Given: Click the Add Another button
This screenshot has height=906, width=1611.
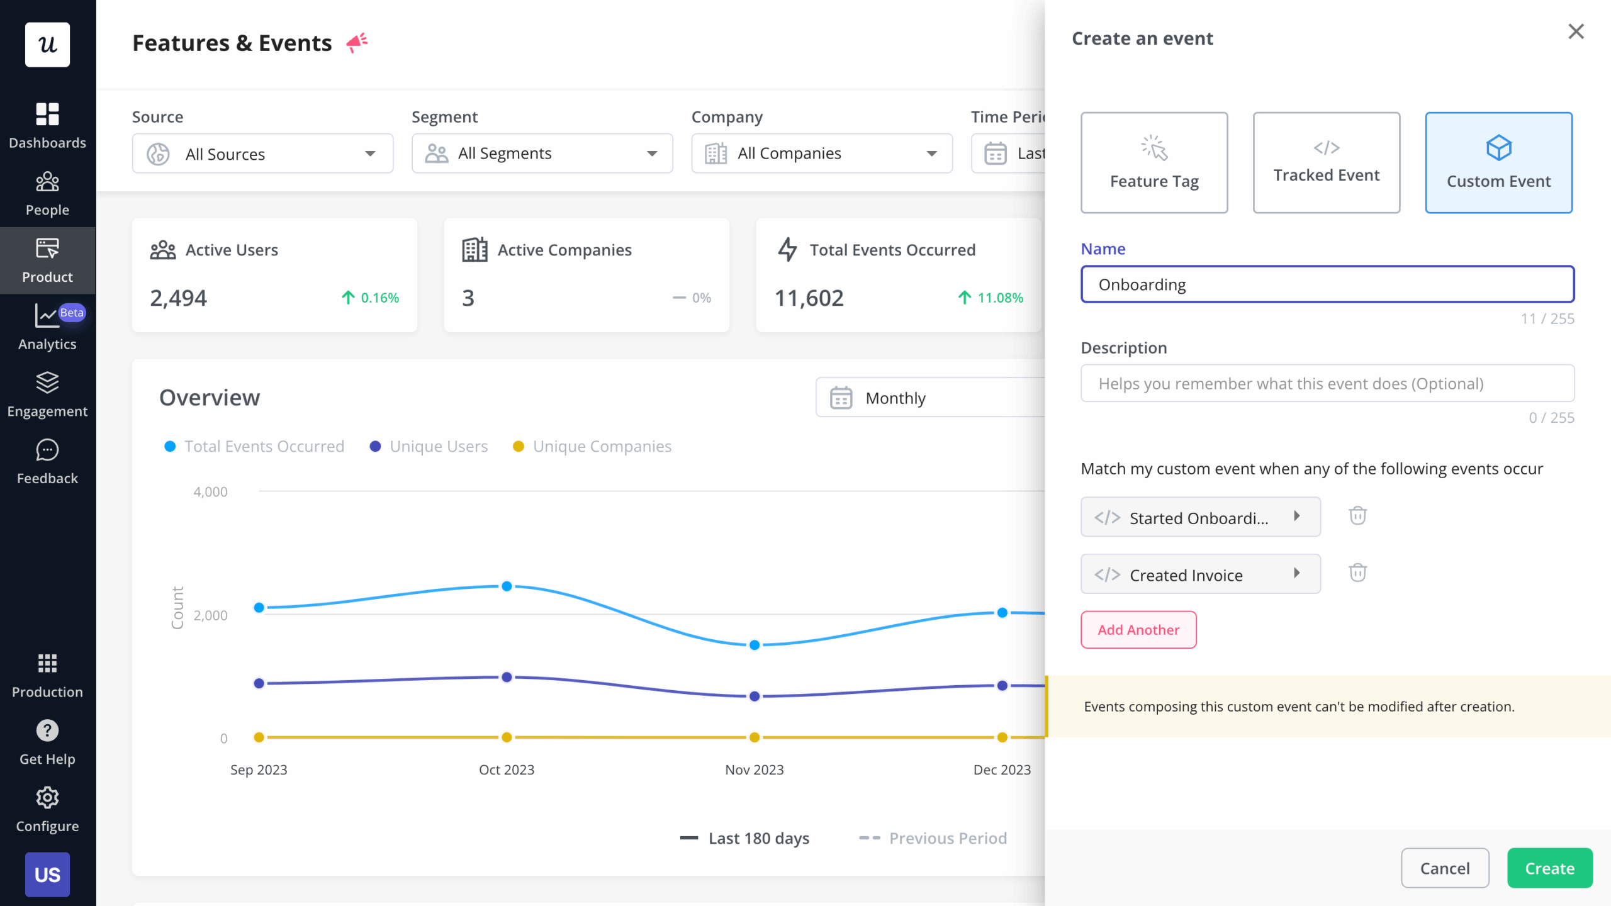Looking at the screenshot, I should [x=1138, y=629].
